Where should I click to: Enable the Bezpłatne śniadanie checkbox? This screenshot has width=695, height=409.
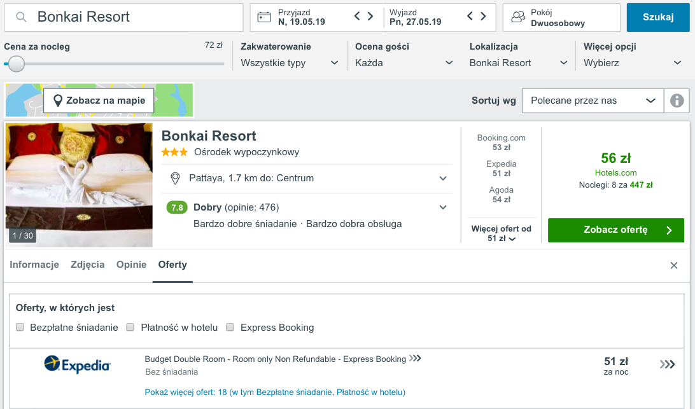click(x=20, y=327)
